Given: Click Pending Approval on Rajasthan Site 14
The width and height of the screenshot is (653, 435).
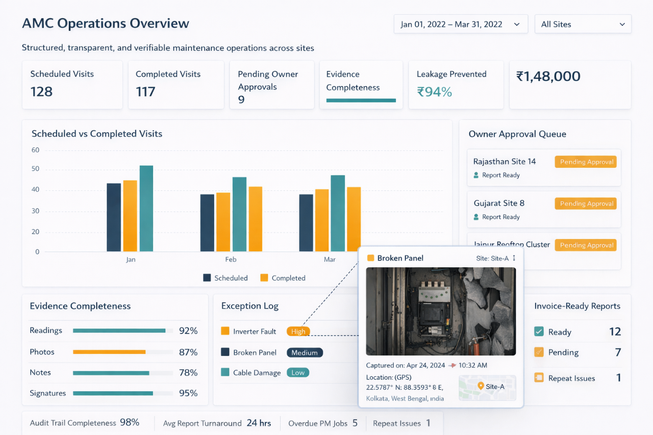Looking at the screenshot, I should coord(585,162).
